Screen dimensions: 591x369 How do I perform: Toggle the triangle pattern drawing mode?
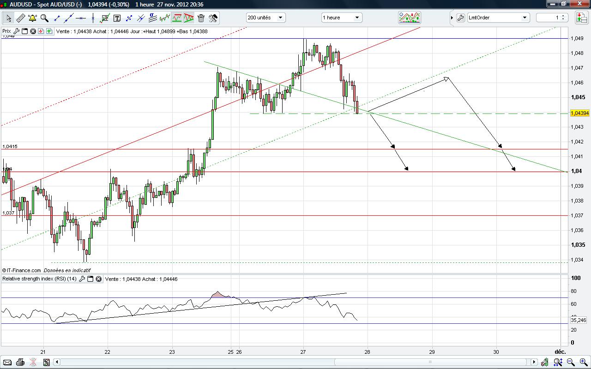(x=189, y=18)
